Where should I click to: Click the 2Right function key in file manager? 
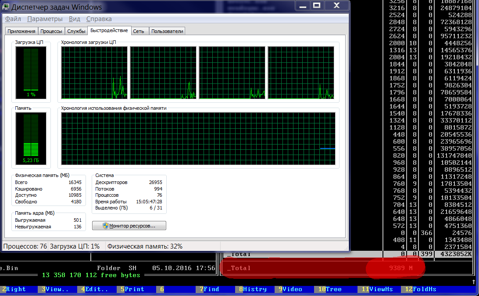click(x=14, y=289)
